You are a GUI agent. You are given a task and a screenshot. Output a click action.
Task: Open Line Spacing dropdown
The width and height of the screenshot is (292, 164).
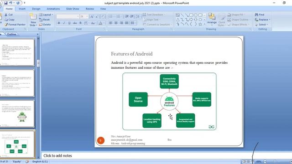(x=138, y=16)
